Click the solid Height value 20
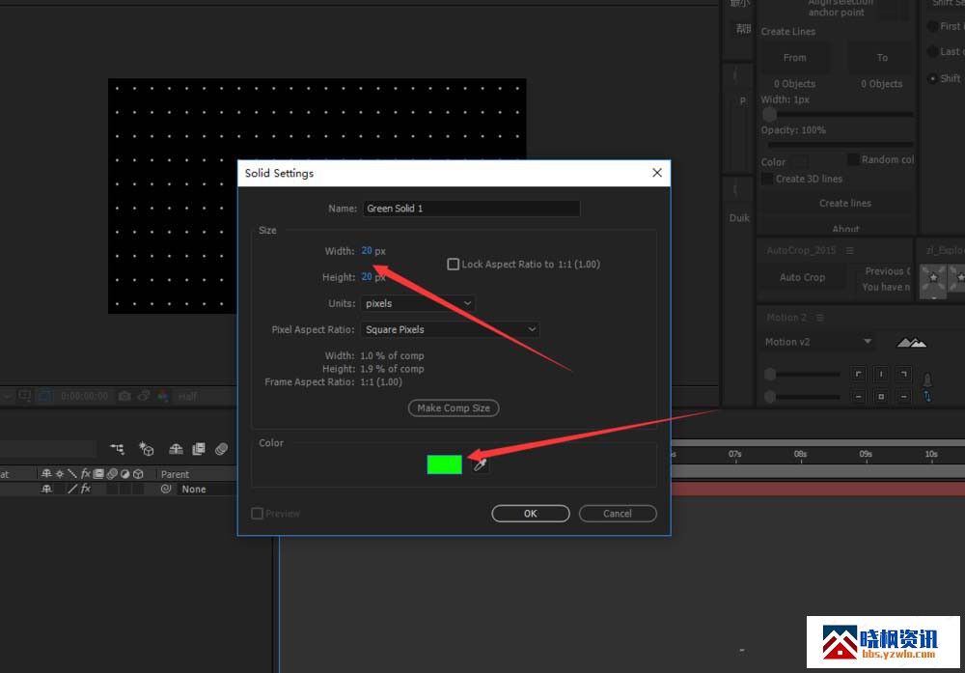The width and height of the screenshot is (965, 673). click(367, 277)
